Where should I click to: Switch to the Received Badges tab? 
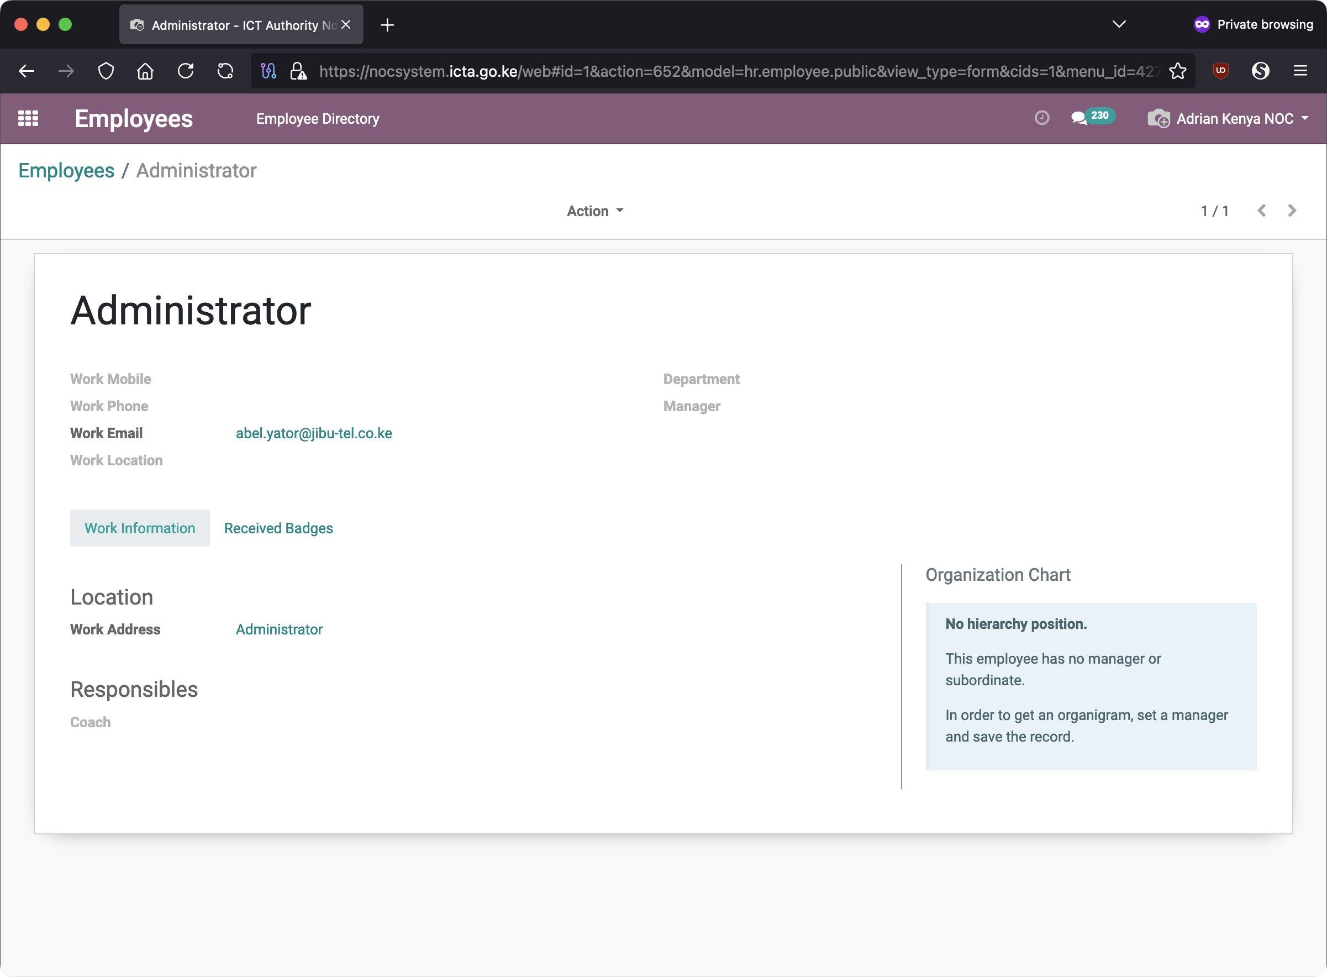coord(278,528)
